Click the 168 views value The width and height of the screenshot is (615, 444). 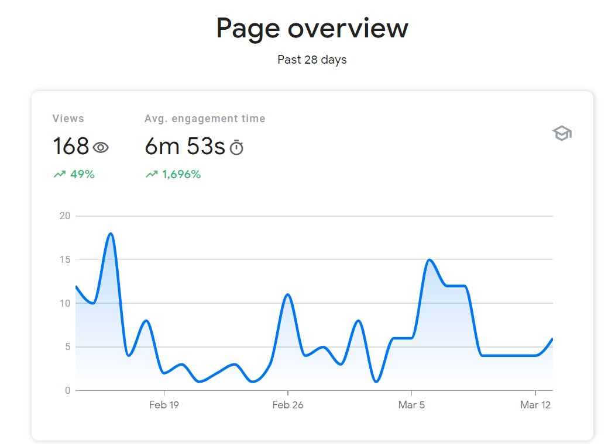71,146
